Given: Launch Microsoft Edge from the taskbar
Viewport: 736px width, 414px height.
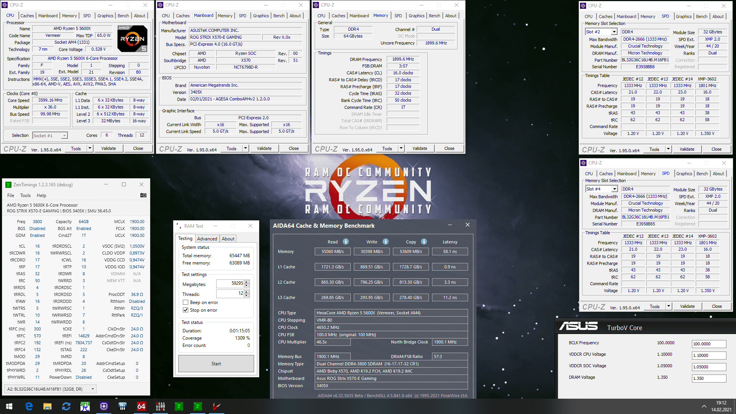Looking at the screenshot, I should tap(29, 406).
